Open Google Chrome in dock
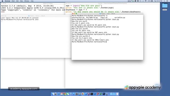 click(x=65, y=94)
